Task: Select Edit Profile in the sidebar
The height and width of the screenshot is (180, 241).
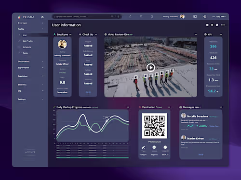Action: [x=27, y=41]
